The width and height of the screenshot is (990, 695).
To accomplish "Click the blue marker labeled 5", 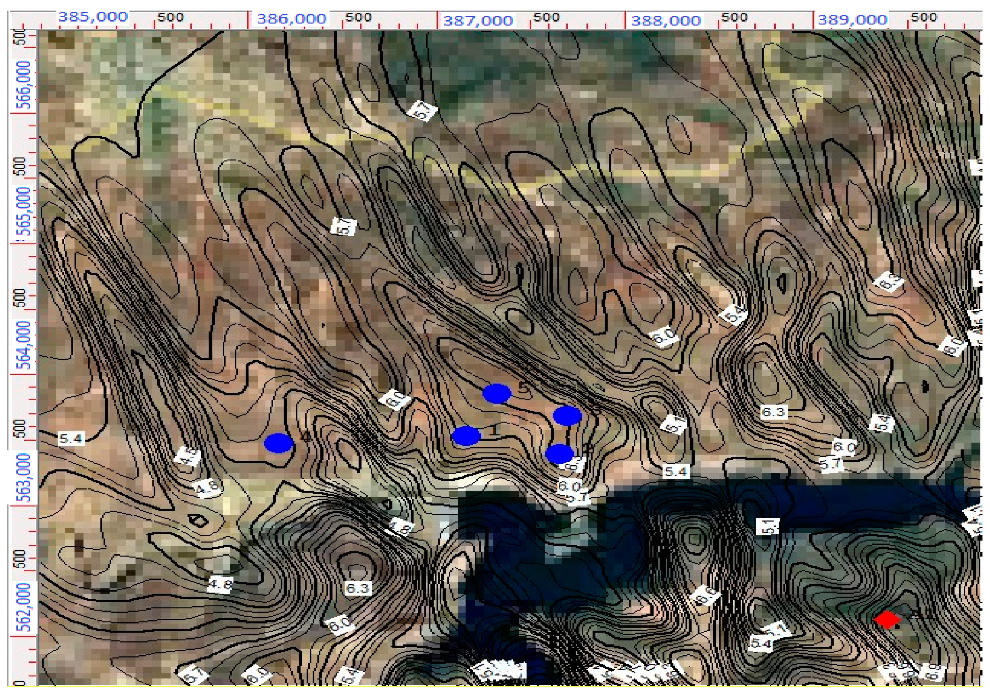I will [x=496, y=393].
